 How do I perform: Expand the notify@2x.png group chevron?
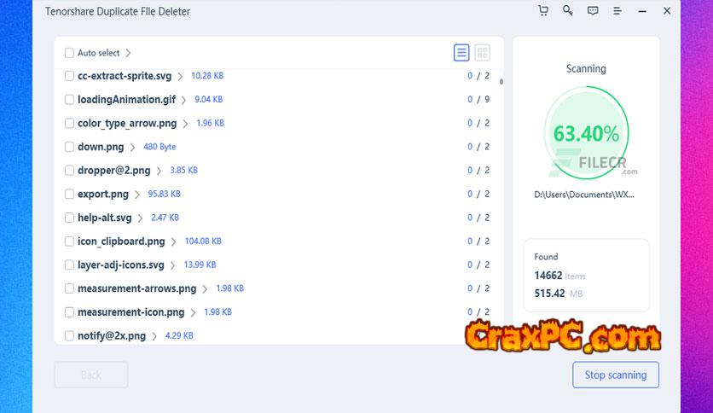(154, 336)
